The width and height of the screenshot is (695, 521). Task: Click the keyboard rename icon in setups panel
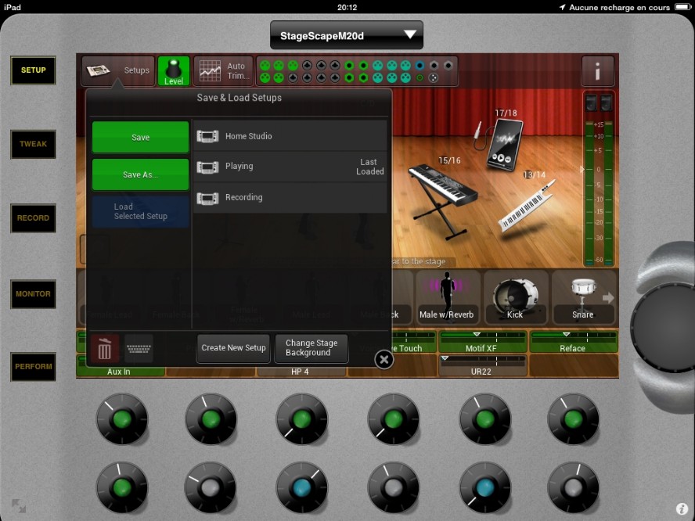(139, 348)
